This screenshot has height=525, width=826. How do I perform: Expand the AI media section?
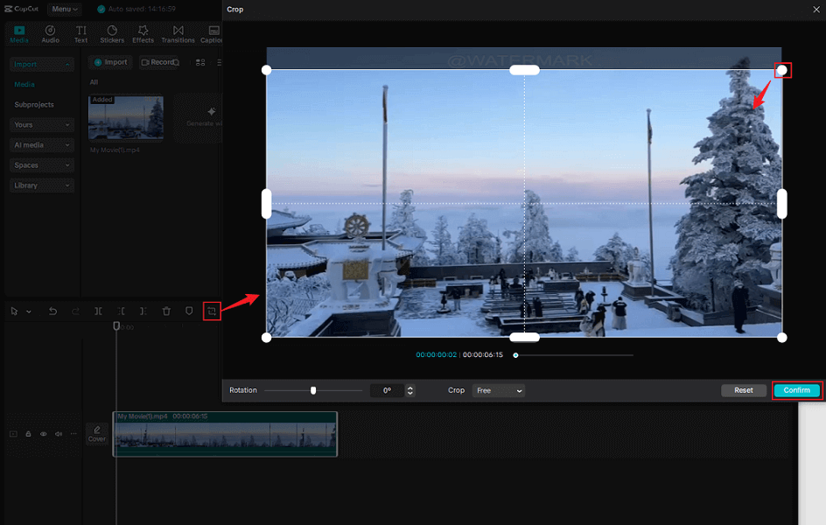pyautogui.click(x=41, y=144)
